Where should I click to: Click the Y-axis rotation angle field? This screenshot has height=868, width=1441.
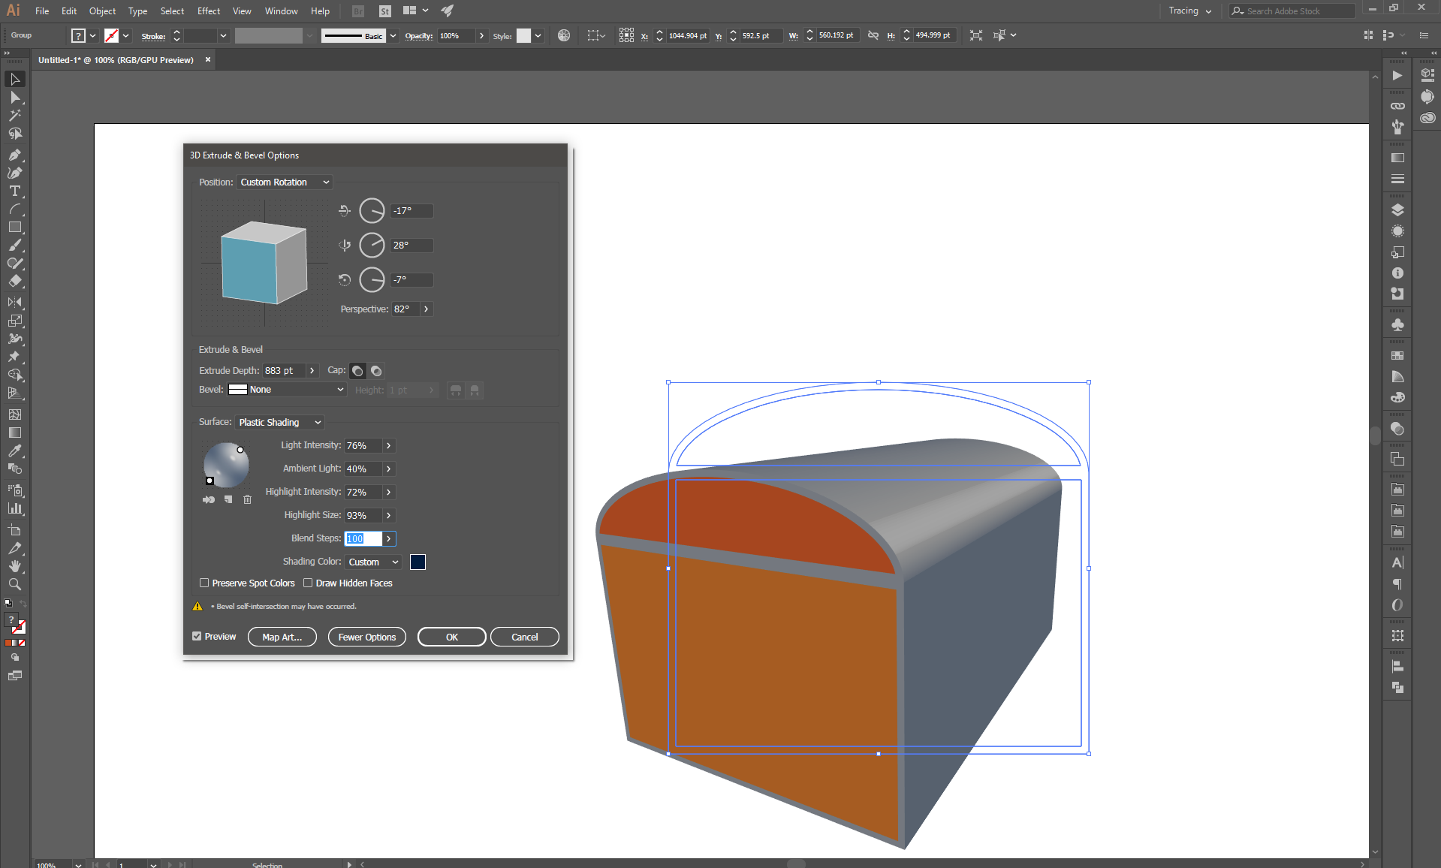tap(411, 246)
